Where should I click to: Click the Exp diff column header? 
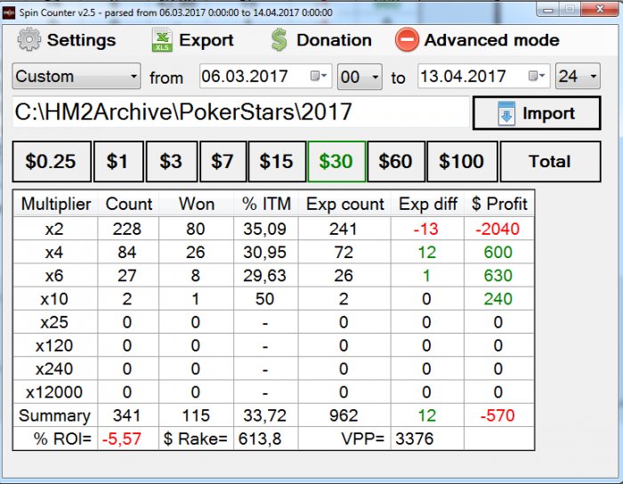pyautogui.click(x=428, y=204)
